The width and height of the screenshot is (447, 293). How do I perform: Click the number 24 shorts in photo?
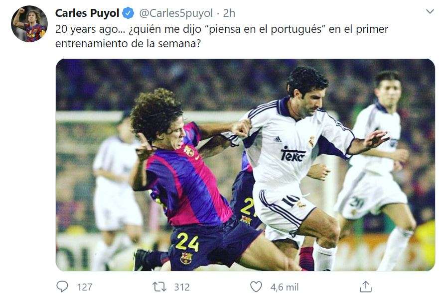[187, 242]
